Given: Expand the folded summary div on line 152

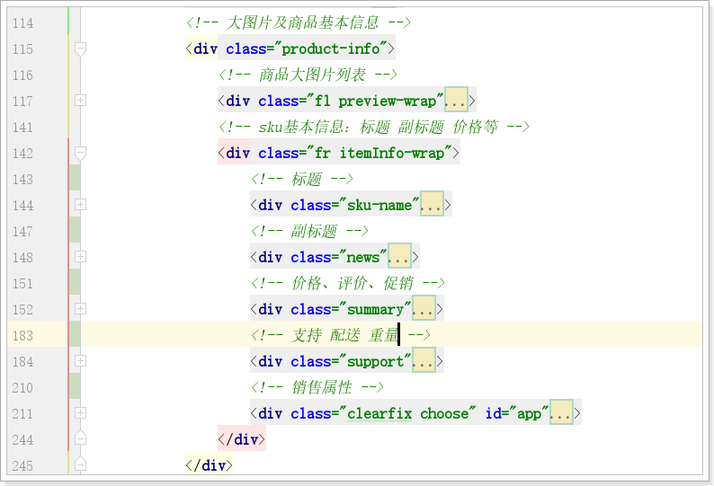Looking at the screenshot, I should tap(80, 308).
